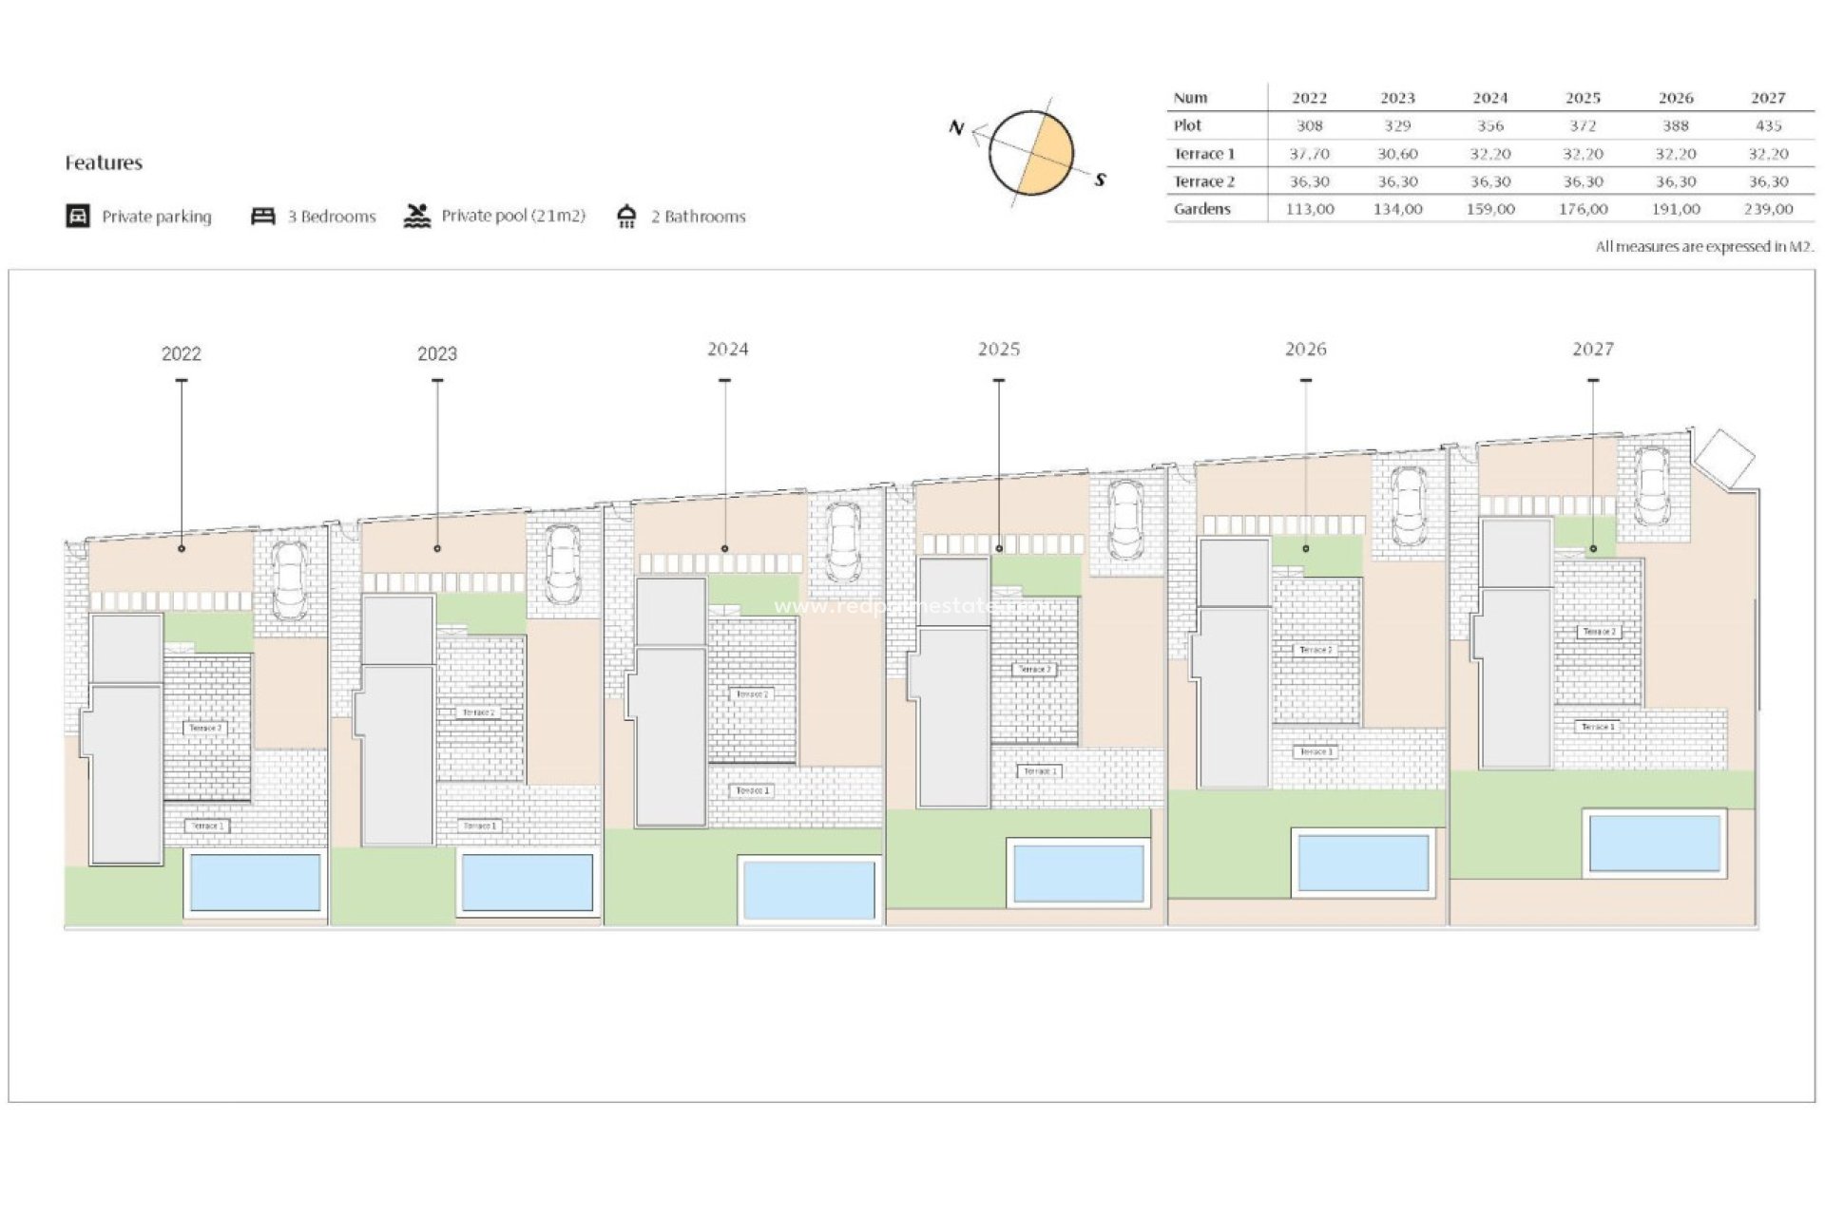Click Gardens value 159,00

1490,209
